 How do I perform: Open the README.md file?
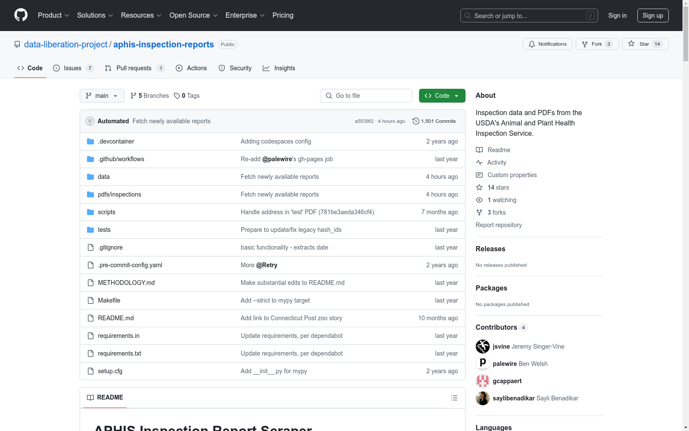coord(116,318)
